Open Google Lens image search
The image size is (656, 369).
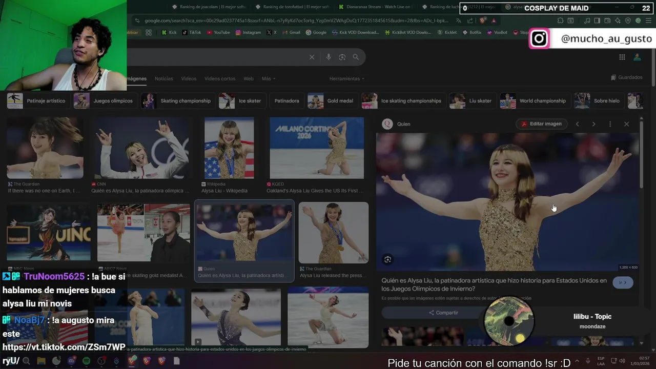point(342,57)
